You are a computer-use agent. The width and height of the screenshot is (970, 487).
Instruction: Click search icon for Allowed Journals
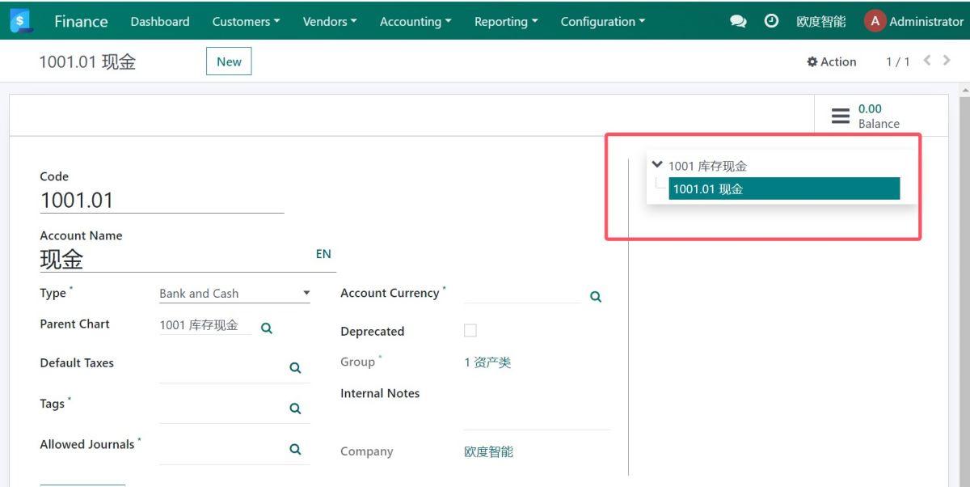[x=295, y=449]
